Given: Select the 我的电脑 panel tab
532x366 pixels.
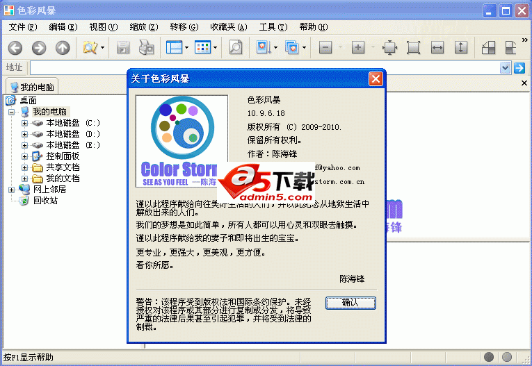Looking at the screenshot, I should pos(32,87).
